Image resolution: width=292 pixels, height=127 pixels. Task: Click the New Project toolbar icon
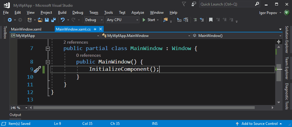click(30, 20)
